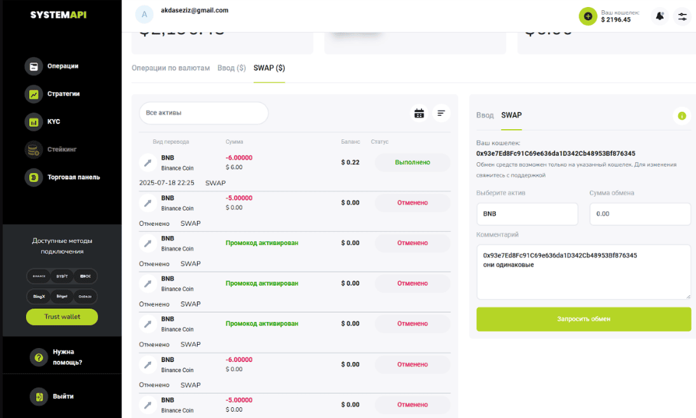696x418 pixels.
Task: Click the Сумма обмена input field
Action: point(639,214)
